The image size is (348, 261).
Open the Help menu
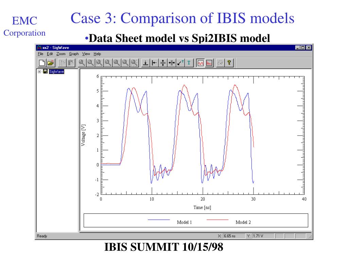tap(97, 54)
